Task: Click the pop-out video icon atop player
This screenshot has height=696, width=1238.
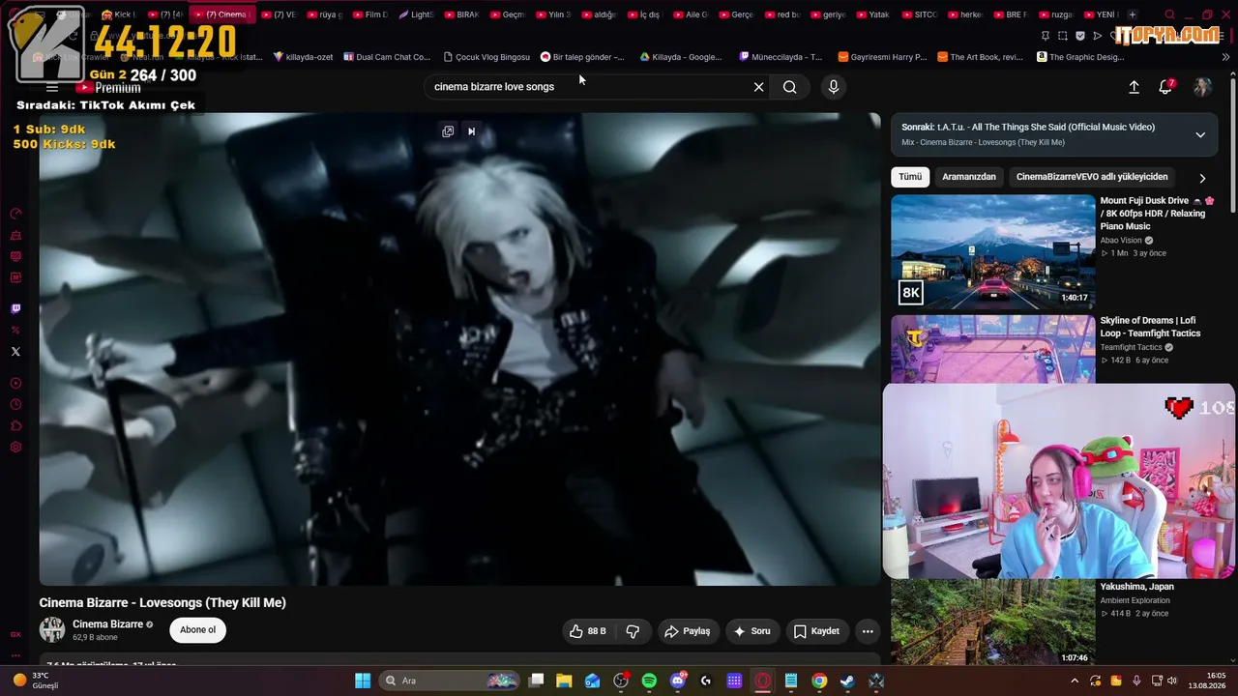Action: pyautogui.click(x=448, y=131)
